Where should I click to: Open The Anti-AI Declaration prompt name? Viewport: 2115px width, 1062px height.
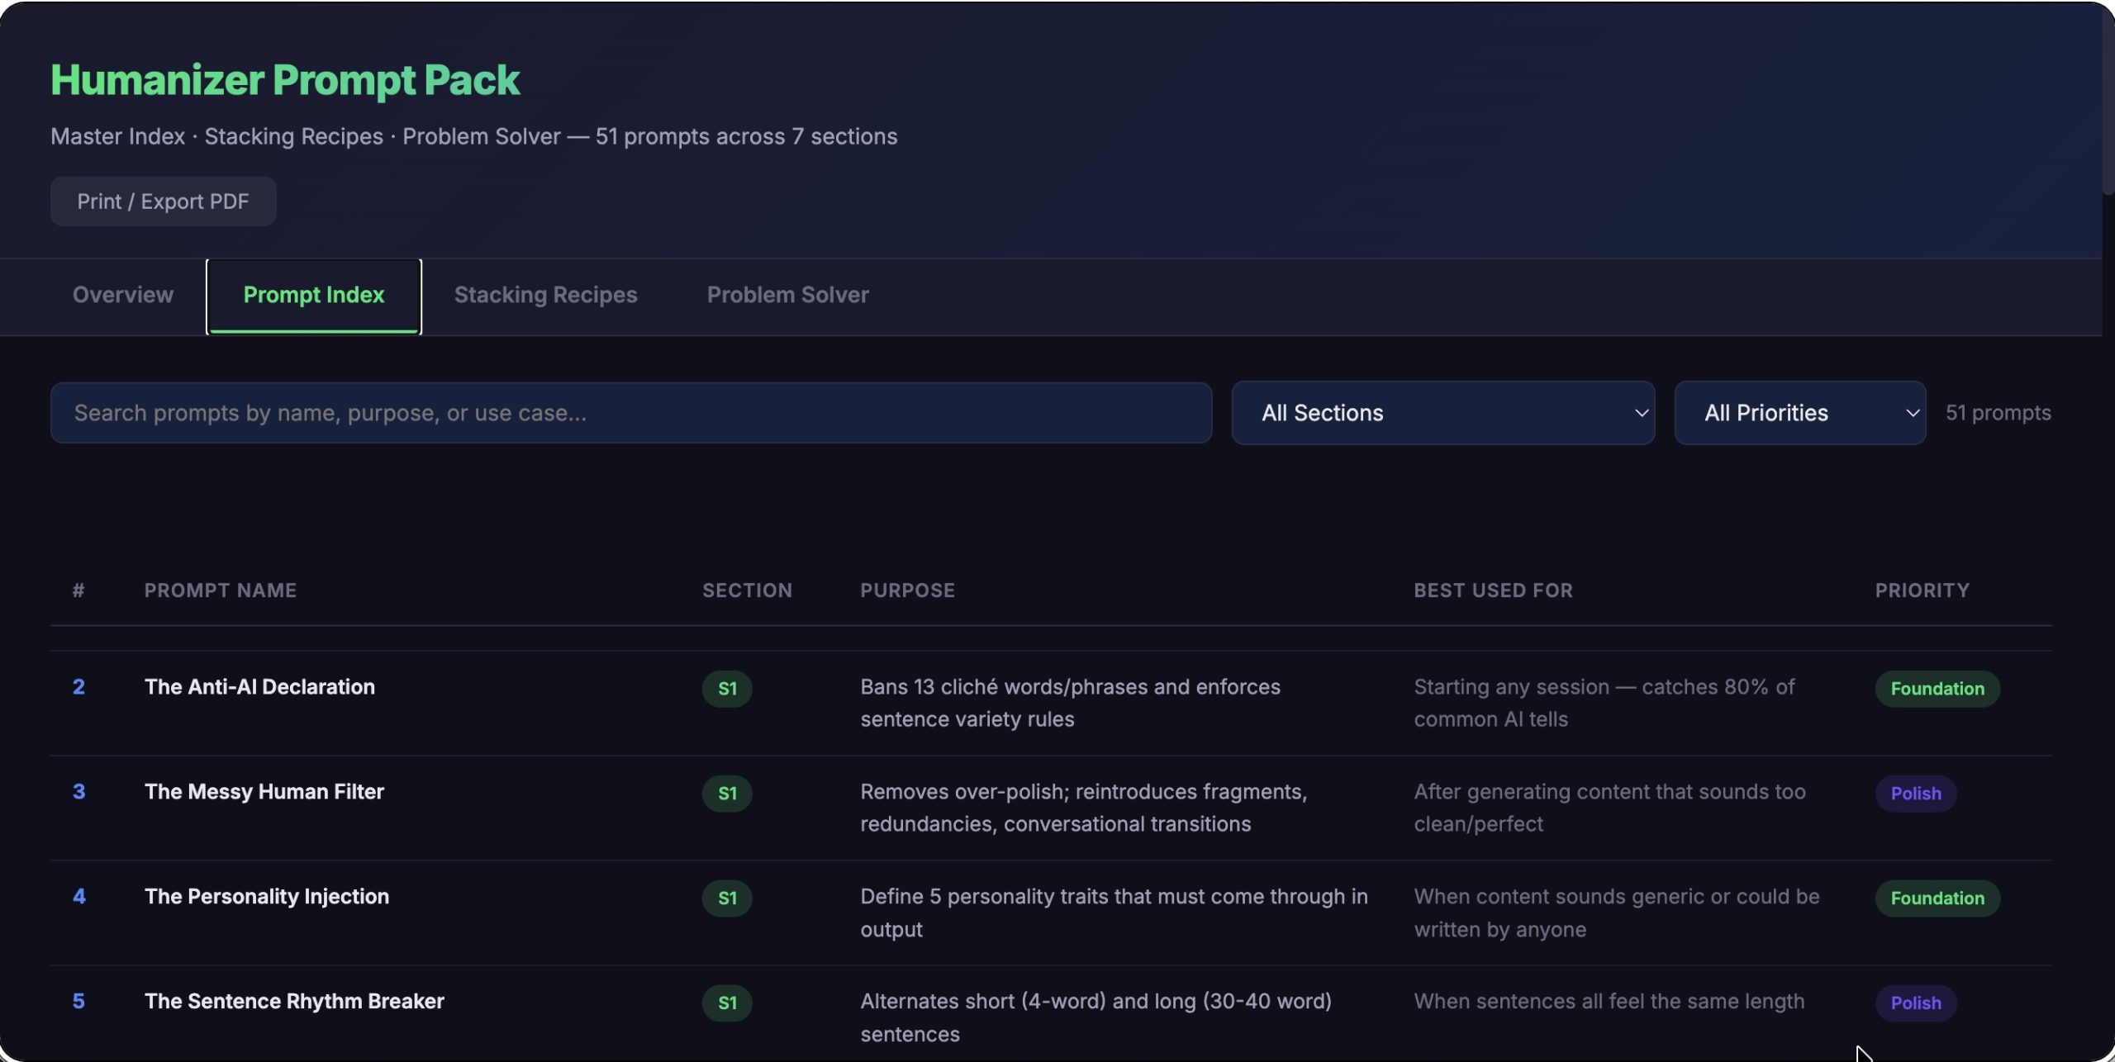(259, 687)
